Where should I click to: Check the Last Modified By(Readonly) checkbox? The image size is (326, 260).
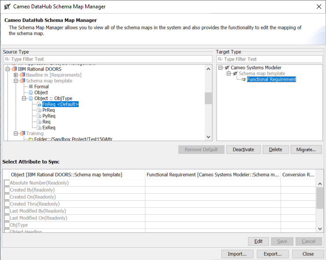coord(7,211)
